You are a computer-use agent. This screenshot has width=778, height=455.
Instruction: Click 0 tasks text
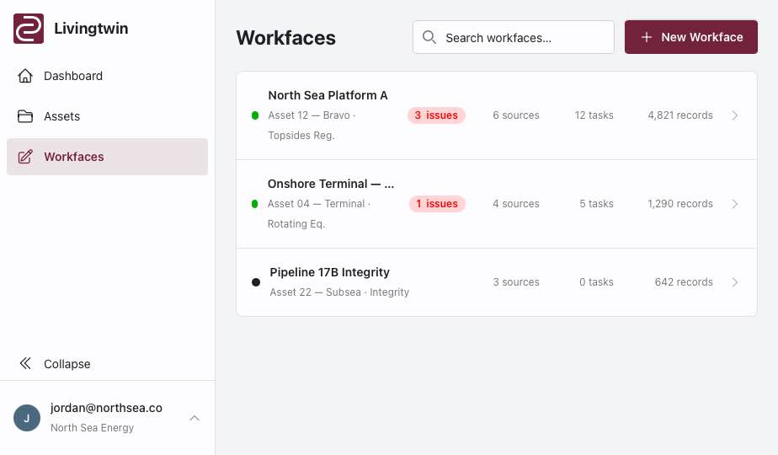click(596, 282)
